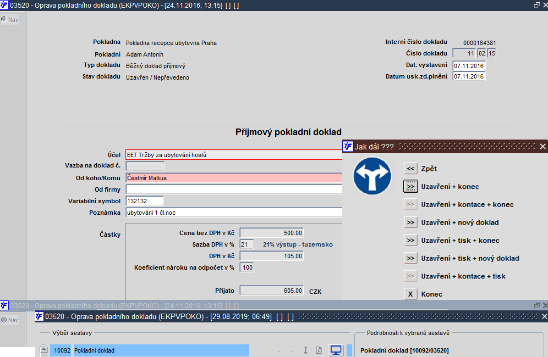The height and width of the screenshot is (357, 548).
Task: Choose Uzavření + konec arrow button
Action: point(410,187)
